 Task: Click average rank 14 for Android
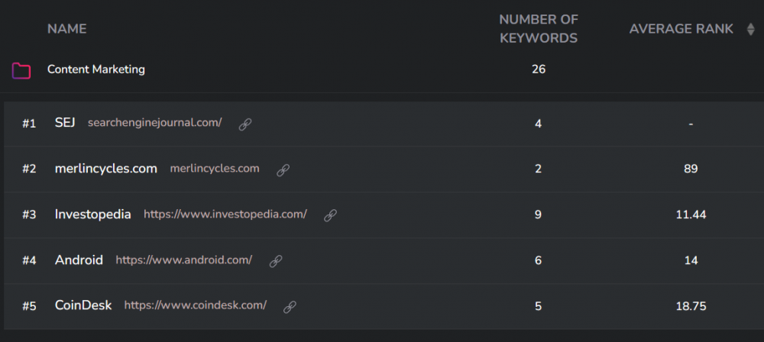click(x=691, y=260)
